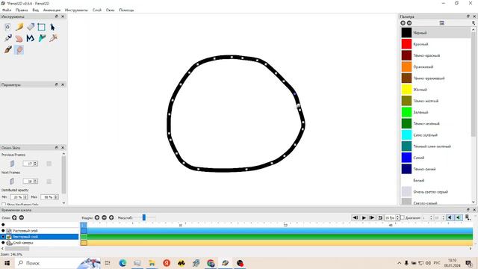The height and width of the screenshot is (269, 478).
Task: Select the rectangular Selection tool
Action: pyautogui.click(x=42, y=27)
